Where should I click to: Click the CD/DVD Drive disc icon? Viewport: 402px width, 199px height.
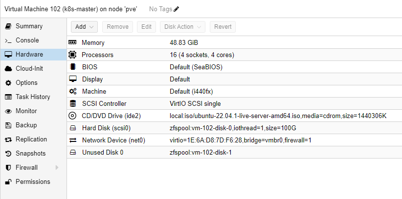pyautogui.click(x=73, y=116)
